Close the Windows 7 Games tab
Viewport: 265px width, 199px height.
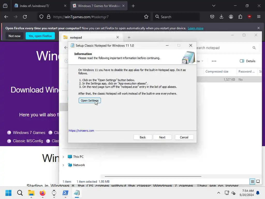coord(123,6)
